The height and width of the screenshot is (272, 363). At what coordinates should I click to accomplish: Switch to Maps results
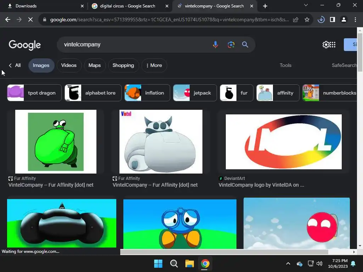pyautogui.click(x=94, y=66)
